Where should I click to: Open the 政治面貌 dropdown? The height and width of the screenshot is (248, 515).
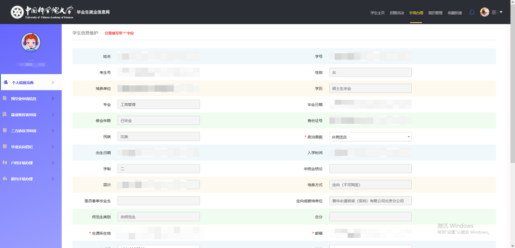tap(370, 137)
